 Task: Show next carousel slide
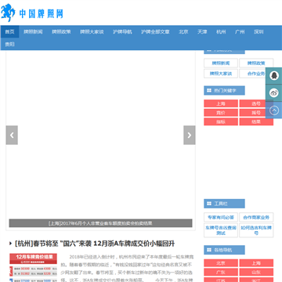[x=190, y=135]
